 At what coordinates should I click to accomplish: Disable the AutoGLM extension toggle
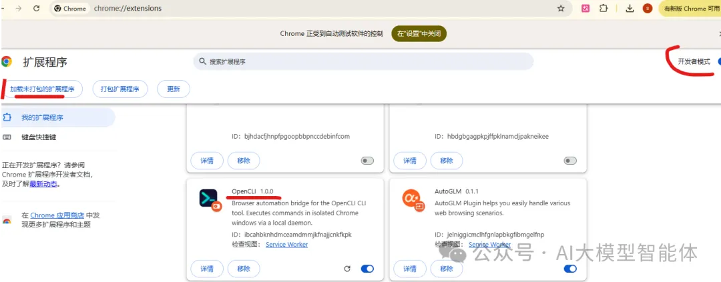[x=569, y=269]
